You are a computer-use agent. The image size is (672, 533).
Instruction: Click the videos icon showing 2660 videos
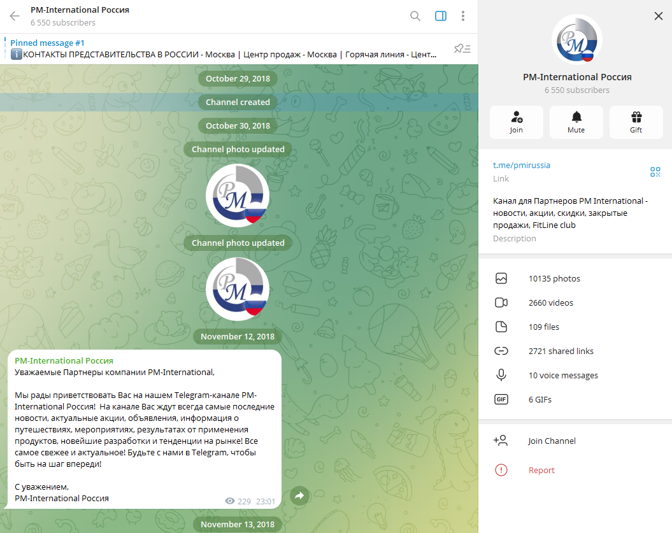501,302
